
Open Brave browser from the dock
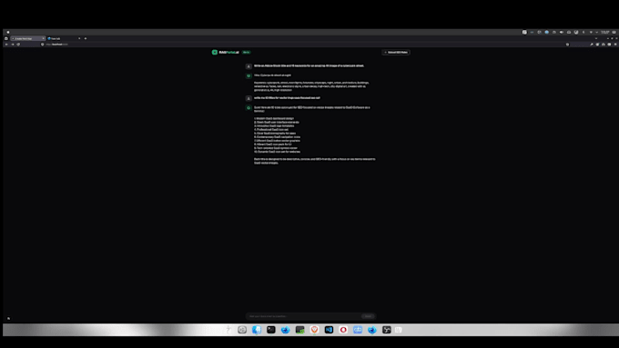click(x=314, y=330)
